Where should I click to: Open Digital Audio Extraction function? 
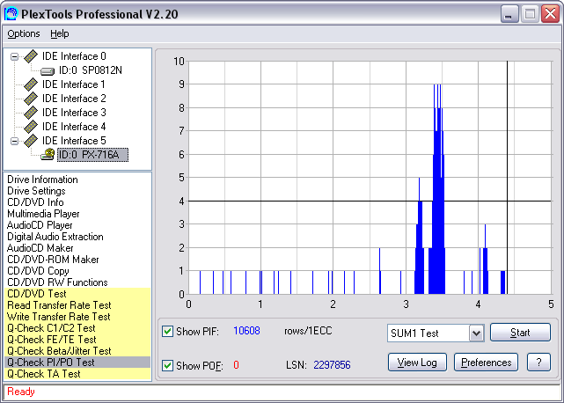[x=55, y=237]
